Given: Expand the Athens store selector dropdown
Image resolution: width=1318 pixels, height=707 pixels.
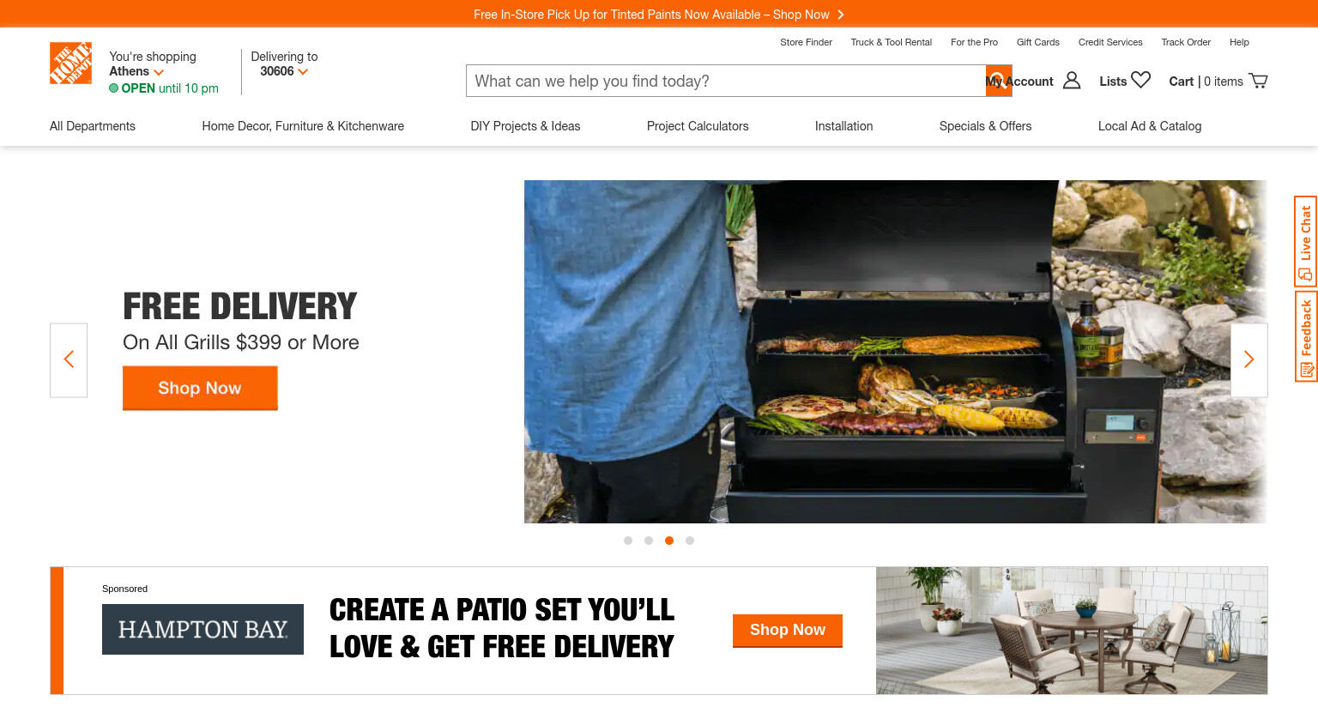Looking at the screenshot, I should click(136, 71).
